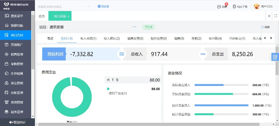This screenshot has height=126, width=279.
Task: Click 取消固定 to unpin the sidebar
Action: pyautogui.click(x=17, y=122)
